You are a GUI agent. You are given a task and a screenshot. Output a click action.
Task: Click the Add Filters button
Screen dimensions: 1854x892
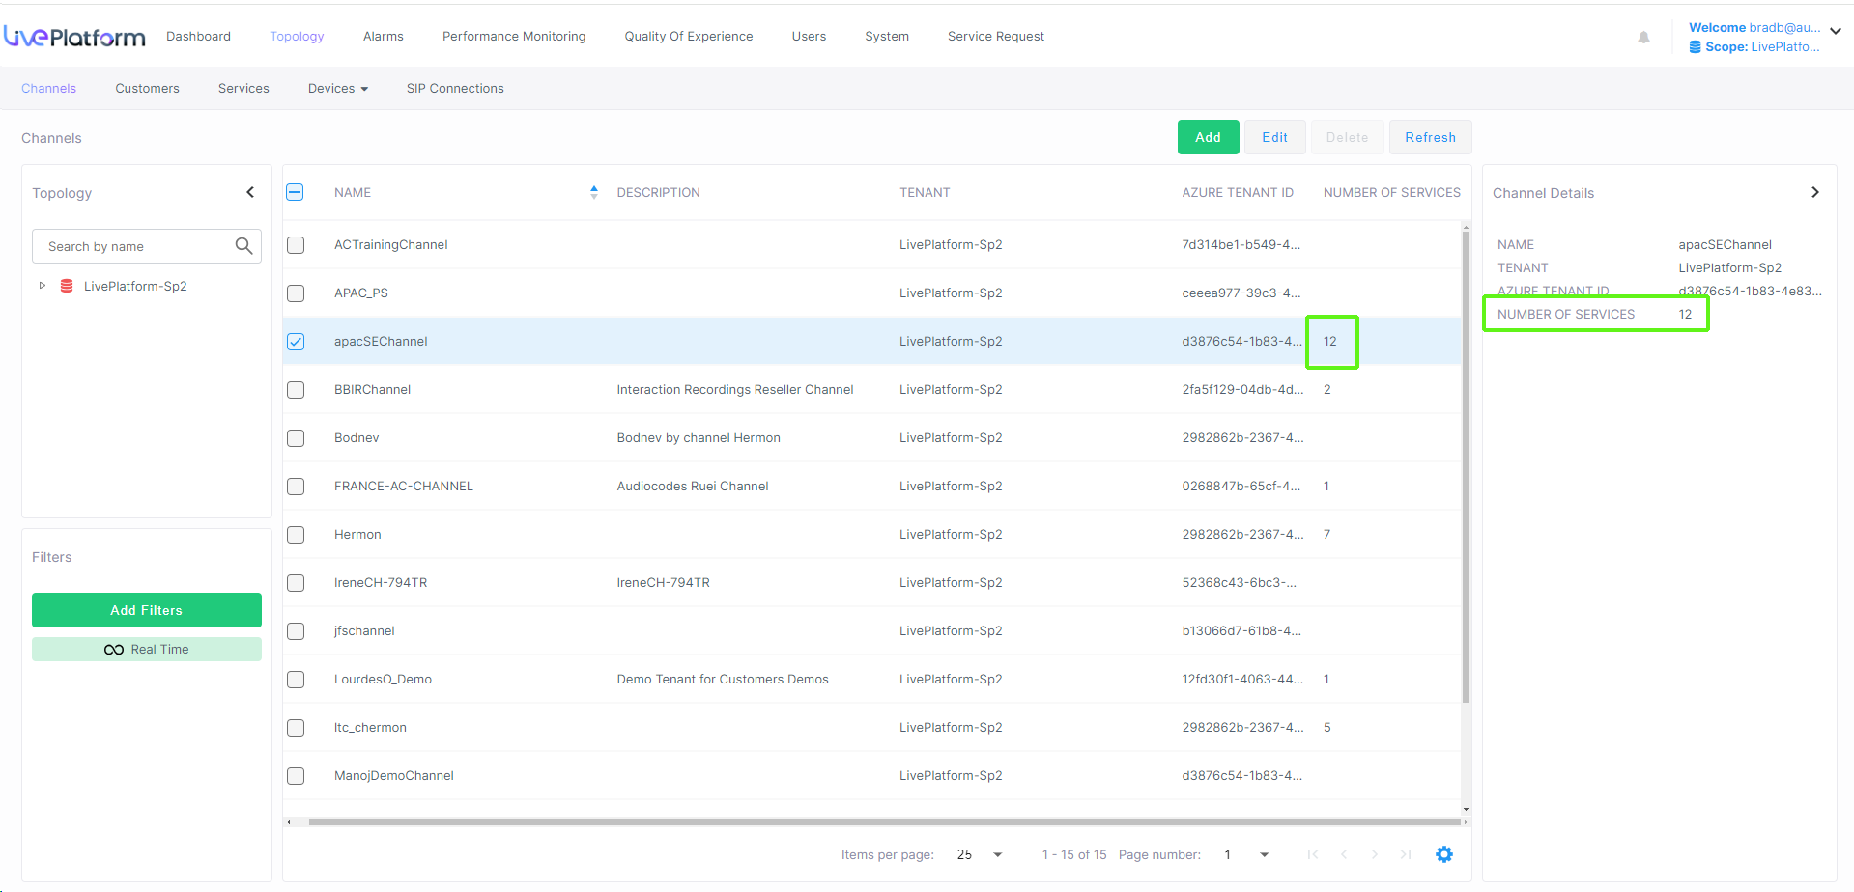pos(147,610)
